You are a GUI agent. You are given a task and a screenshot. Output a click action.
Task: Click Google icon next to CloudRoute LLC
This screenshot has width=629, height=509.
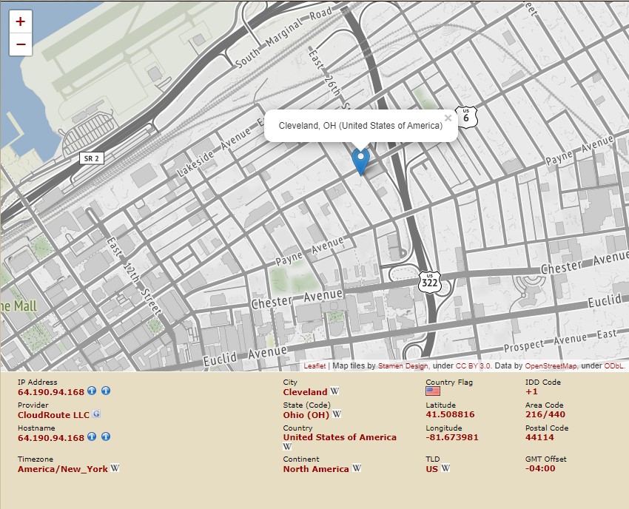point(96,414)
